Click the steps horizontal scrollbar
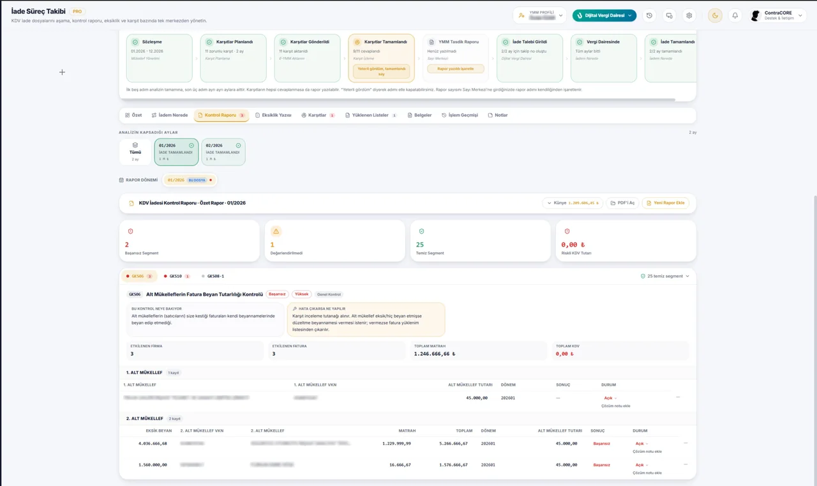The height and width of the screenshot is (486, 817). click(397, 100)
